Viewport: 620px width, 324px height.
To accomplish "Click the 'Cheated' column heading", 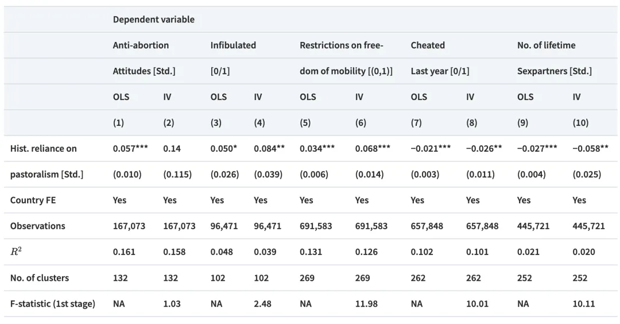I will pos(428,45).
